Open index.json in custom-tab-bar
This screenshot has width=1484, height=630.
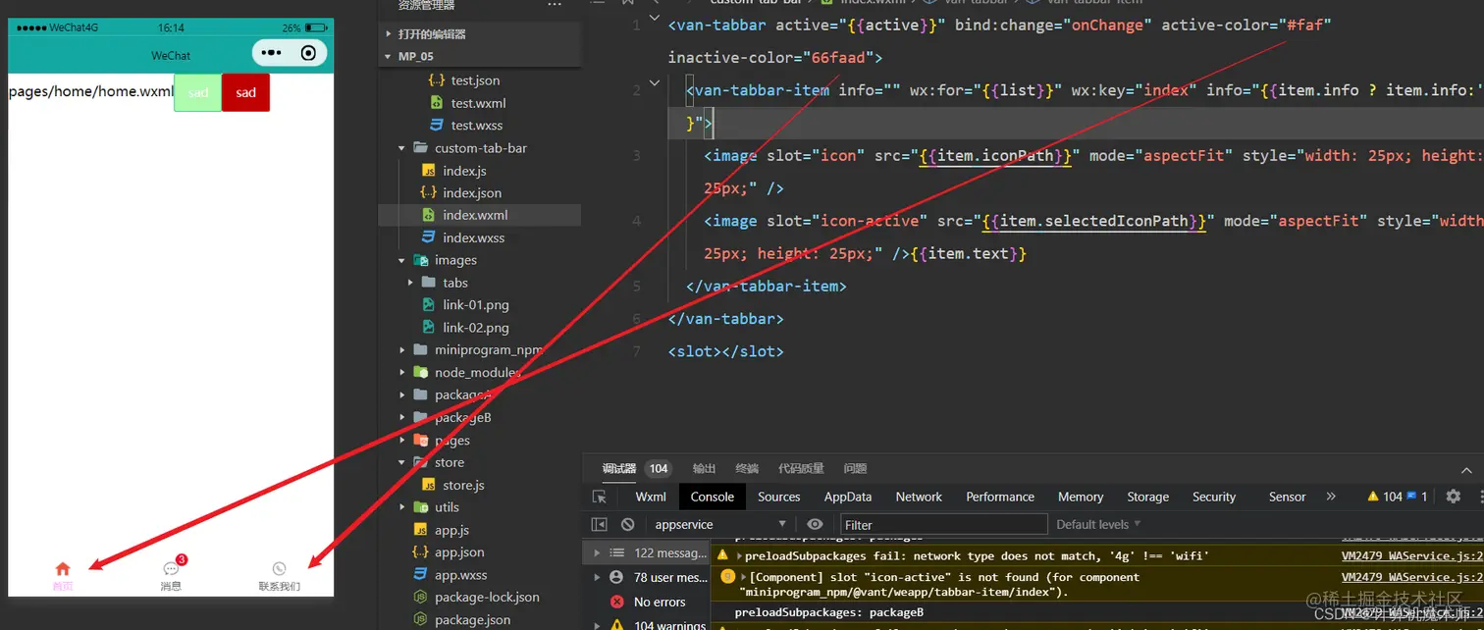[472, 193]
